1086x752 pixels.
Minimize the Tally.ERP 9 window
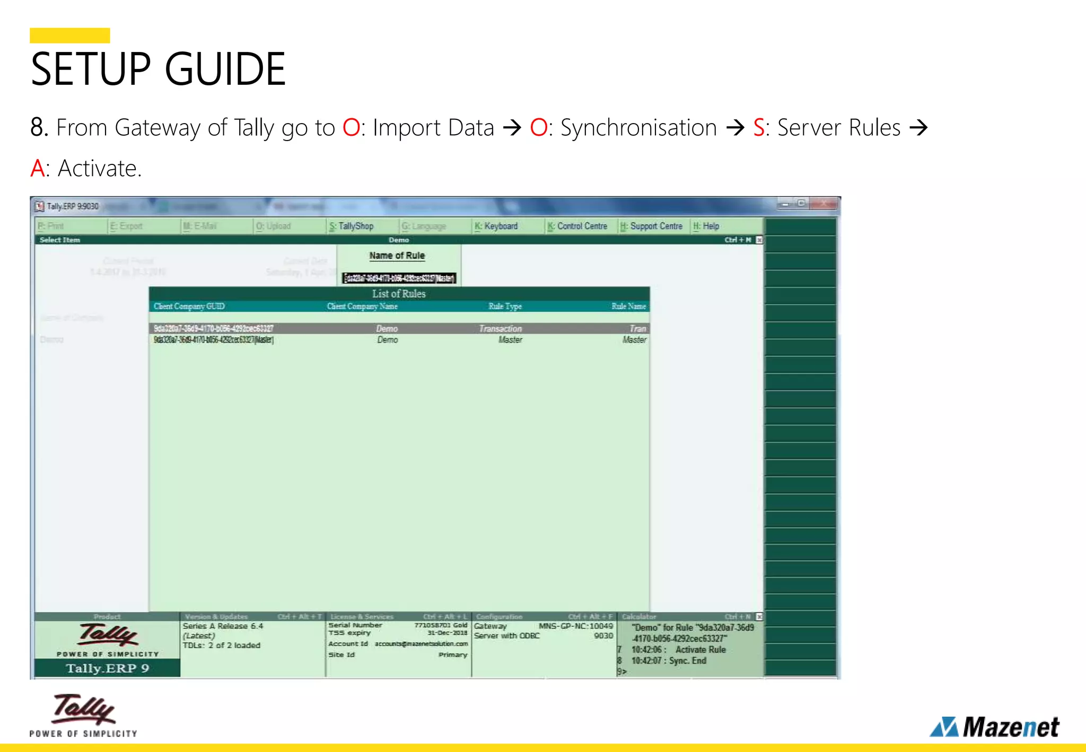pyautogui.click(x=786, y=204)
